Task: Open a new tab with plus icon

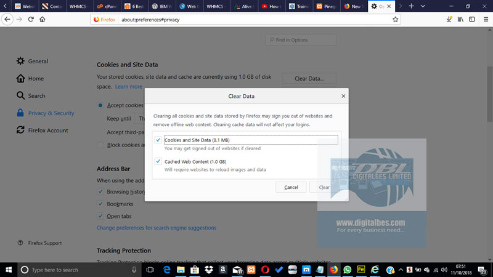Action: point(411,6)
